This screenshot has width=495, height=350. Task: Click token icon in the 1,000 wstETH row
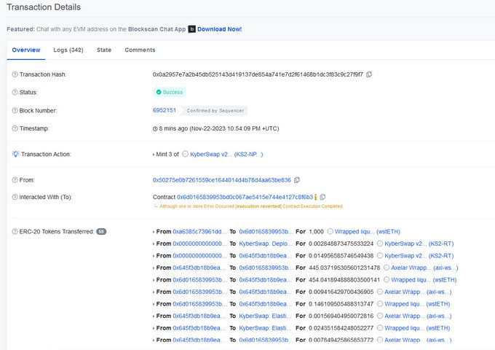(x=330, y=231)
